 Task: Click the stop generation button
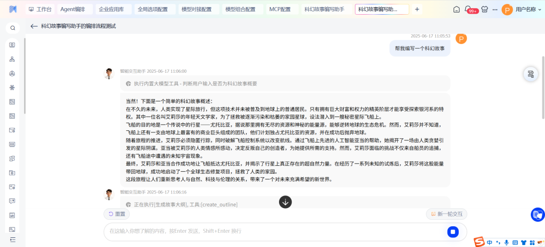[x=453, y=231]
